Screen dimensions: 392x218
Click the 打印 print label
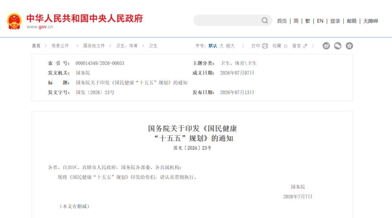[x=256, y=46]
